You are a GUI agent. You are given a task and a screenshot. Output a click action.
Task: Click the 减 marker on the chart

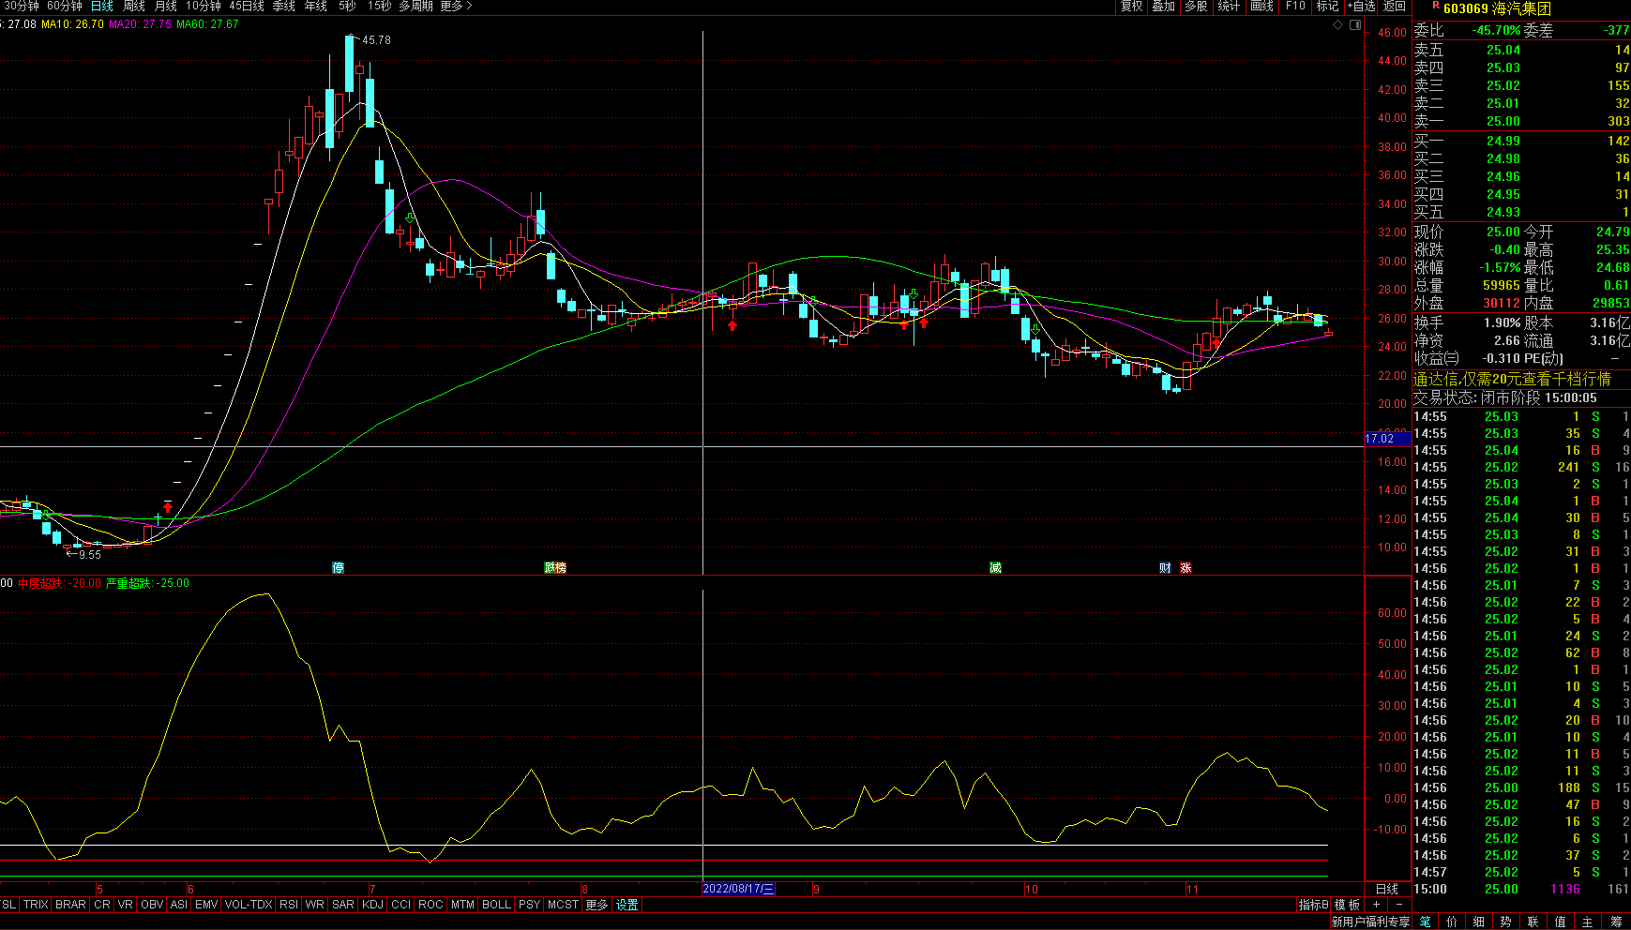click(995, 568)
